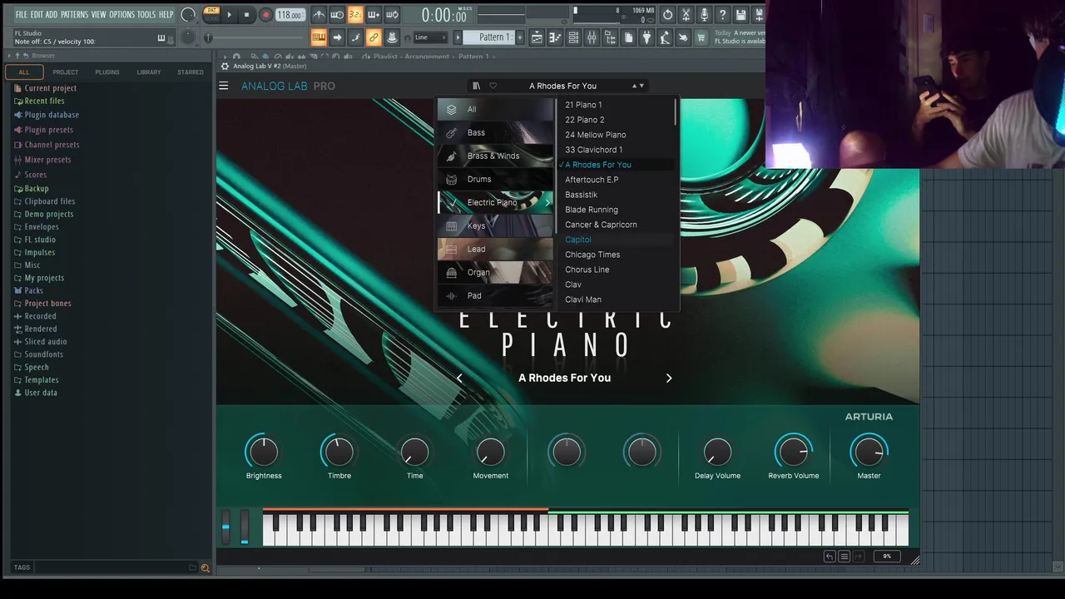The image size is (1065, 599).
Task: Click the pattern menu arrow left of Pattern 1
Action: click(x=458, y=37)
